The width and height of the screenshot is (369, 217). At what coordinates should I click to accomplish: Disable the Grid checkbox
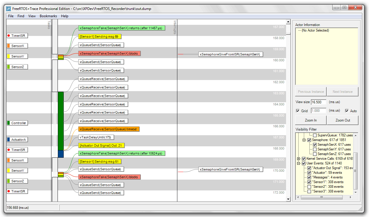click(x=298, y=111)
